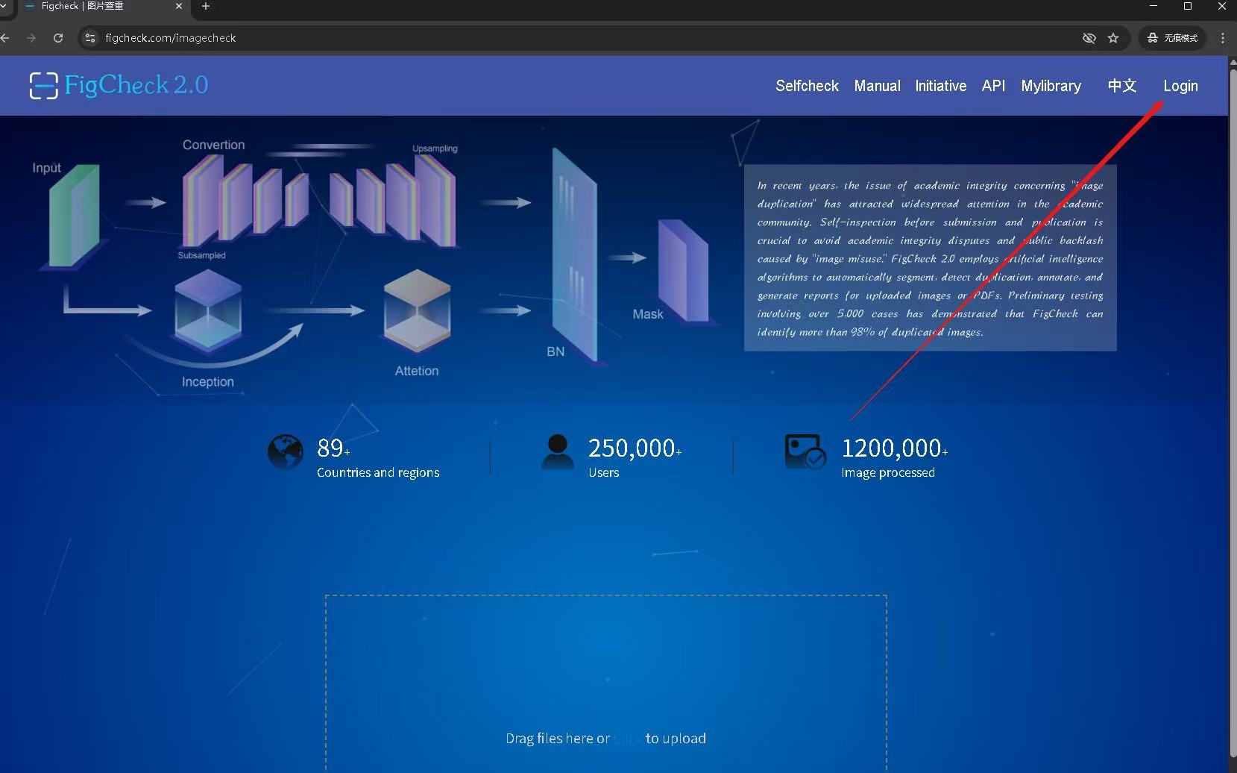The height and width of the screenshot is (773, 1237).
Task: Click the academic integrity description paragraph
Action: 930,258
